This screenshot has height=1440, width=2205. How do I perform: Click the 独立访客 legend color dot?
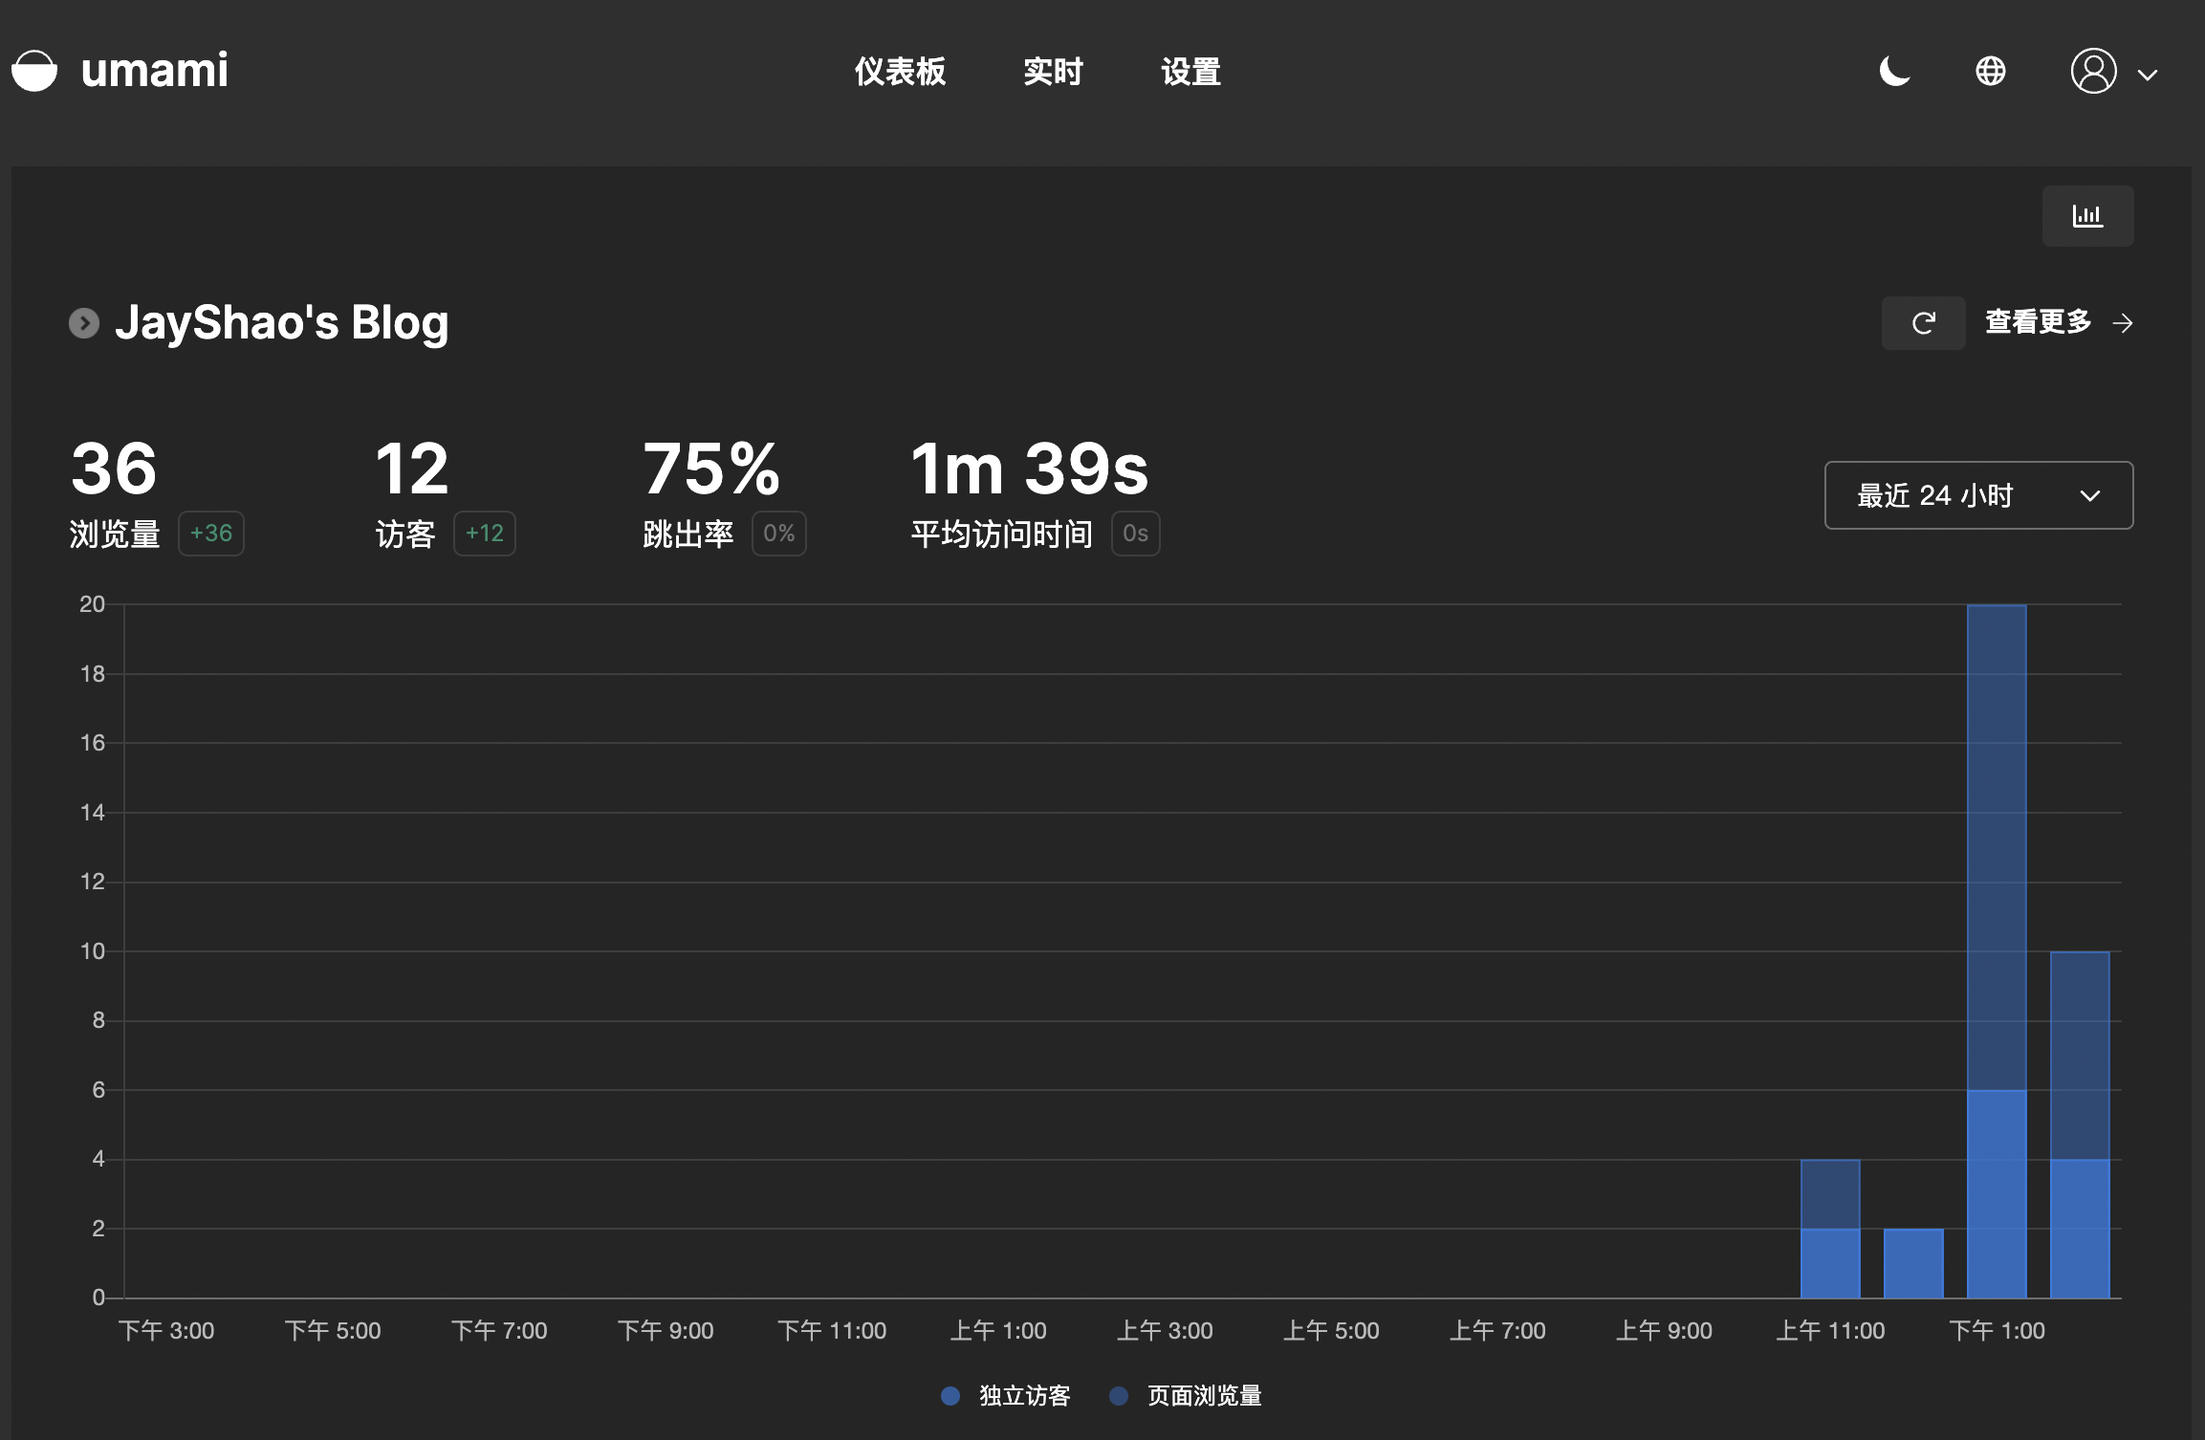point(950,1396)
